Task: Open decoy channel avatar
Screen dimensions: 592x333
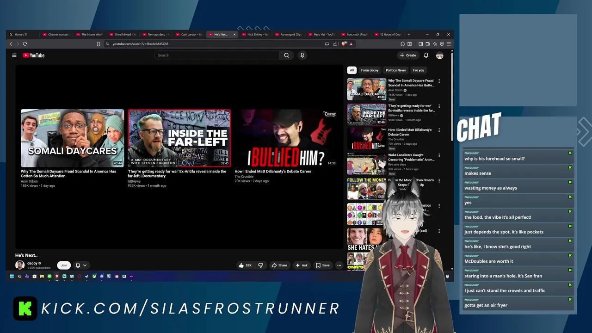Action: (x=20, y=265)
